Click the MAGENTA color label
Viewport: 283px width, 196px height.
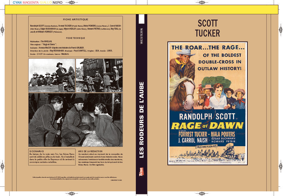tap(31, 3)
